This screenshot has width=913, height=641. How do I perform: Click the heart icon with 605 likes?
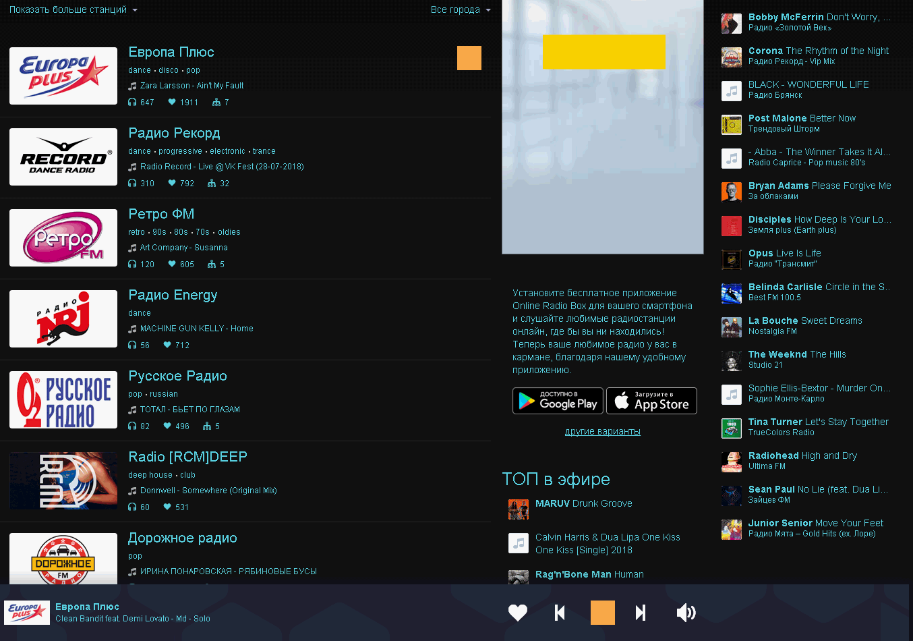pyautogui.click(x=172, y=264)
